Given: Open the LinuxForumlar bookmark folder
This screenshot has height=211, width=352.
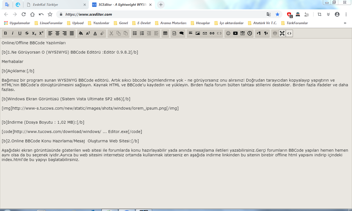Looking at the screenshot, I should 49,23.
